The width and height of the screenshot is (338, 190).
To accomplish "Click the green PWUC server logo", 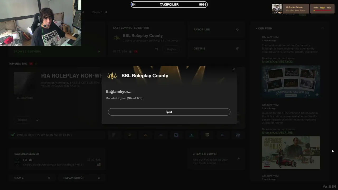I will coord(12,135).
